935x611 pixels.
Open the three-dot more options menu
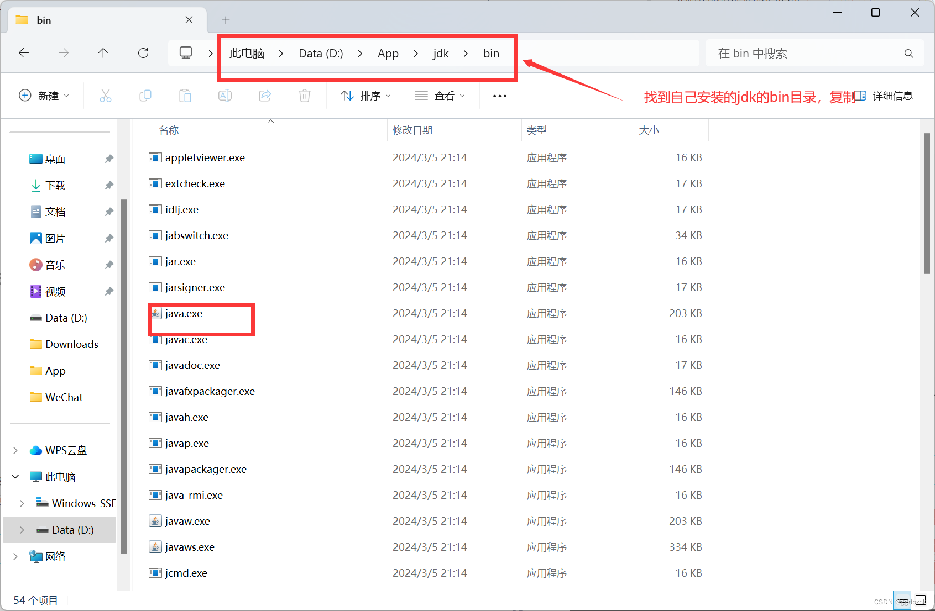500,96
